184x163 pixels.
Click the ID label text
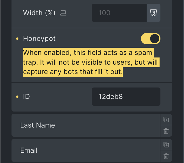coord(26,97)
